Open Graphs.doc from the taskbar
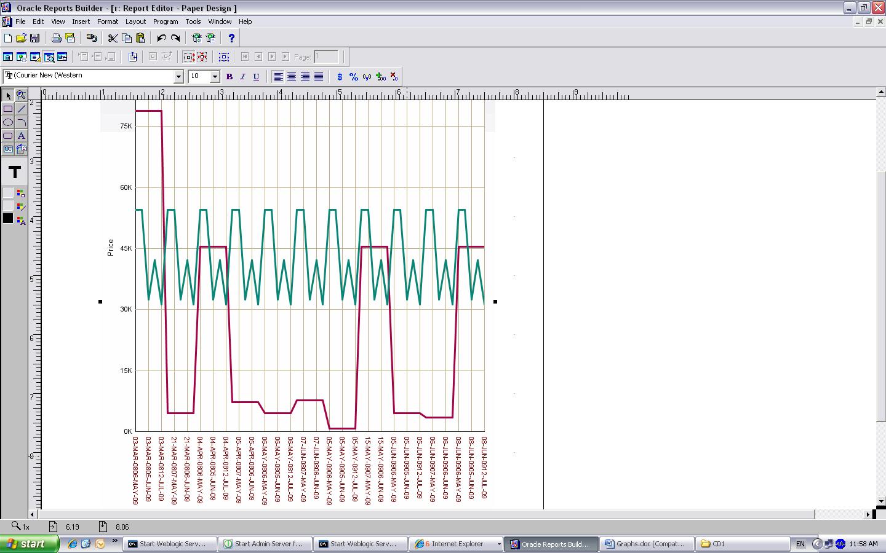Image resolution: width=886 pixels, height=553 pixels. click(645, 544)
